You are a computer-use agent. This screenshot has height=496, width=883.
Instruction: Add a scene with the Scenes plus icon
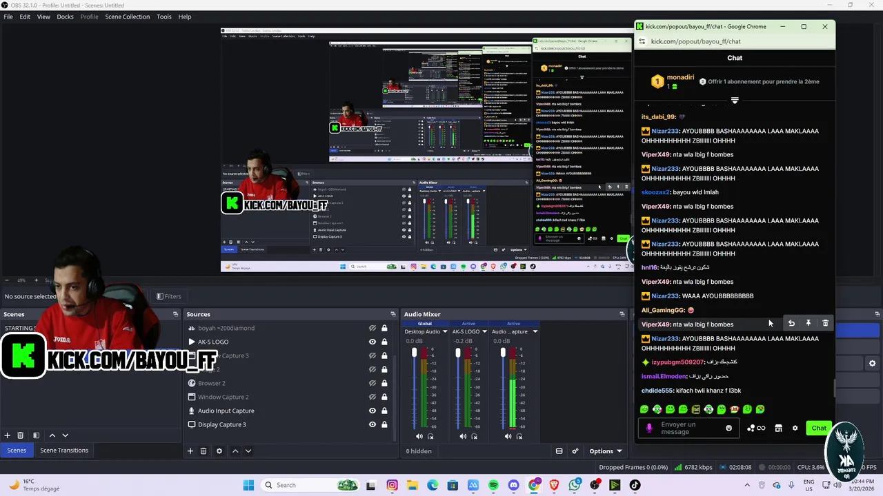click(8, 435)
